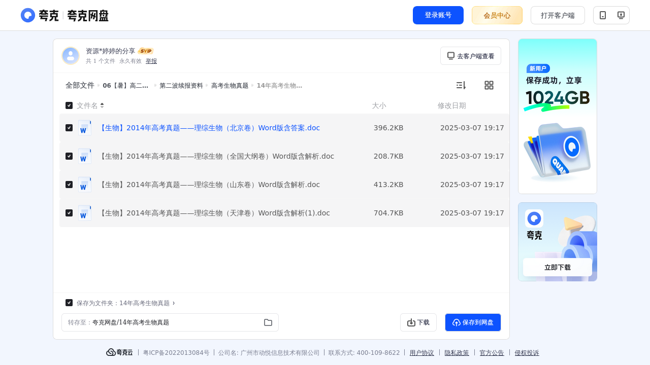Click the 保存到网盘 button
This screenshot has height=365, width=650.
coord(473,322)
